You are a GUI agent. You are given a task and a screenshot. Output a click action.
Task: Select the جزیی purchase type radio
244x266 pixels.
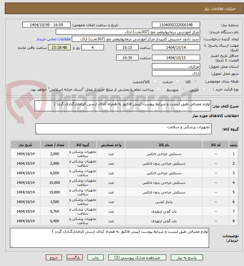[x=204, y=89]
